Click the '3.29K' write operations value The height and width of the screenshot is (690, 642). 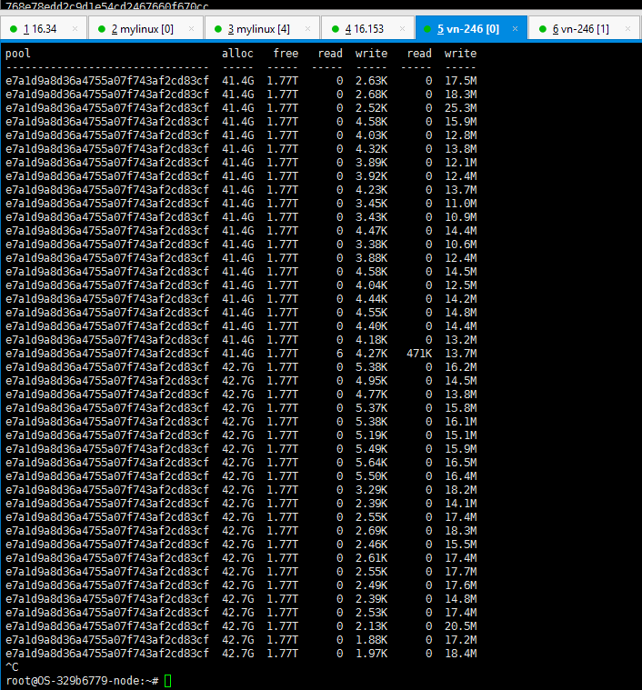click(x=371, y=490)
